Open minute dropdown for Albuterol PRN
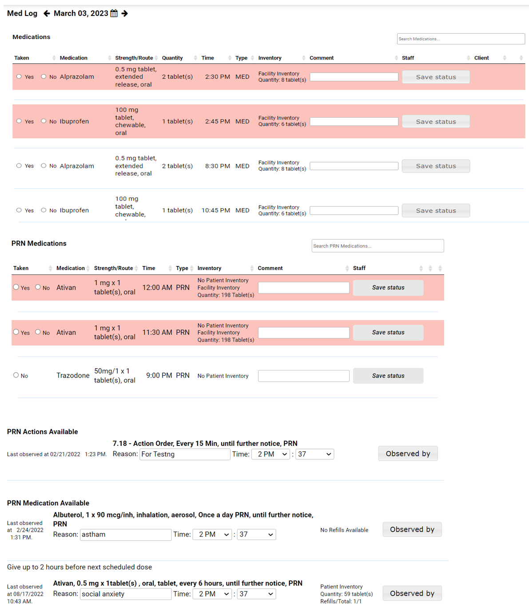This screenshot has width=529, height=608. point(256,534)
